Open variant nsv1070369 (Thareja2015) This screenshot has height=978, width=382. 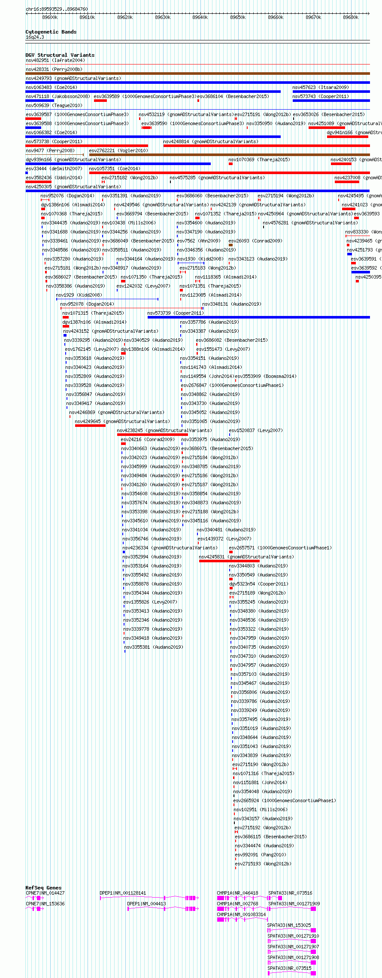pos(259,159)
